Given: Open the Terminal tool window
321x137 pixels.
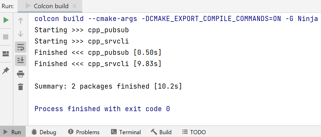Looking at the screenshot, I should coord(126,132).
